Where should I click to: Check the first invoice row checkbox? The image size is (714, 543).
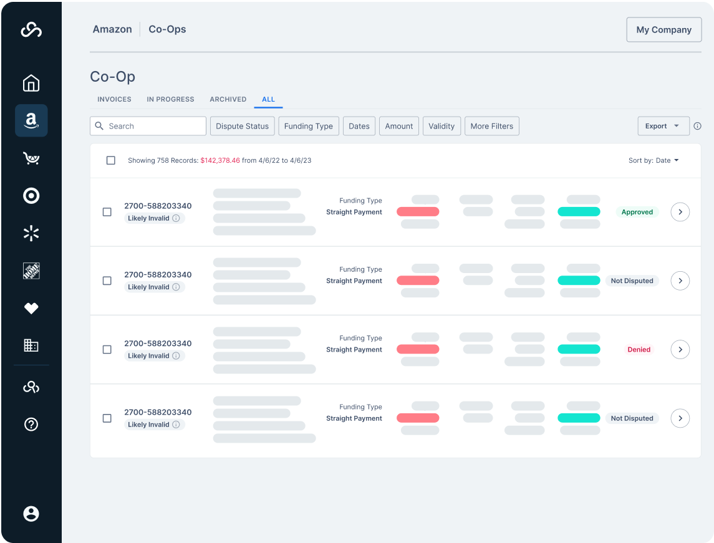[107, 212]
